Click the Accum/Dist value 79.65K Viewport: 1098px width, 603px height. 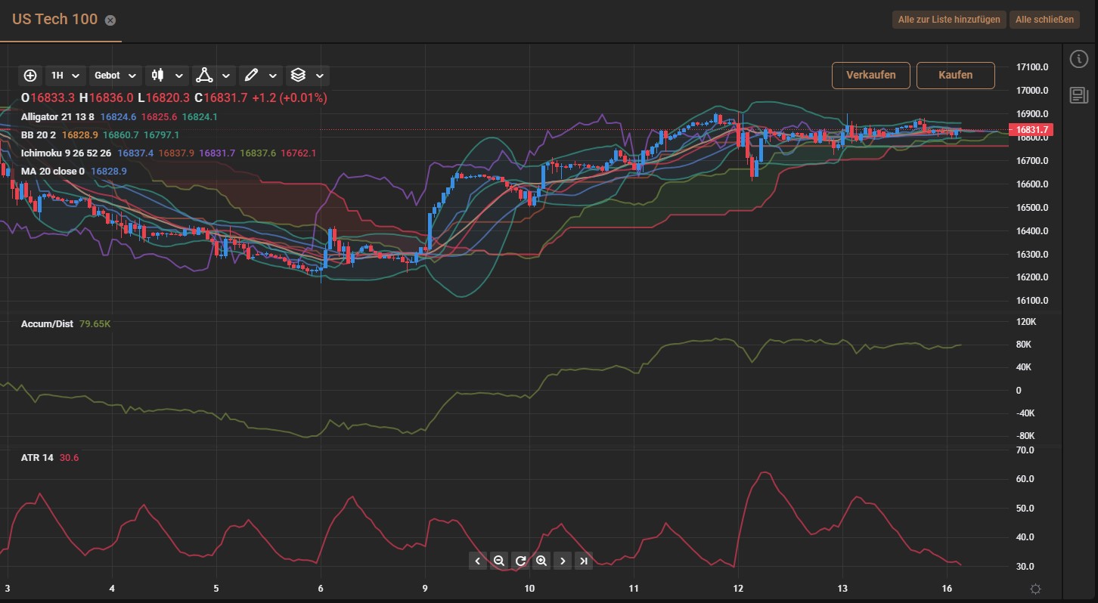[x=95, y=324]
